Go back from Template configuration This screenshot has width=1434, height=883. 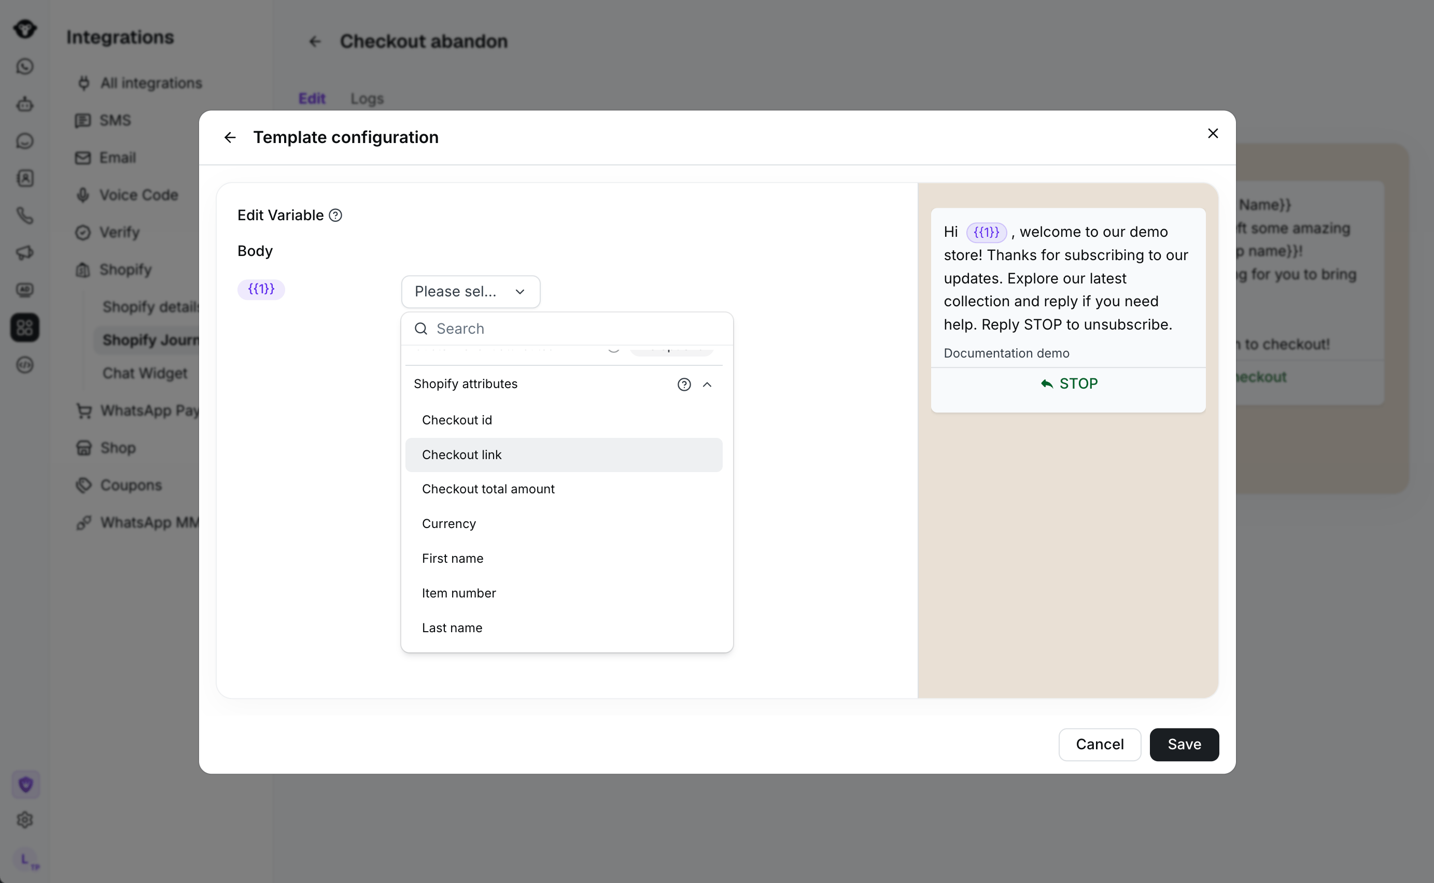tap(230, 137)
